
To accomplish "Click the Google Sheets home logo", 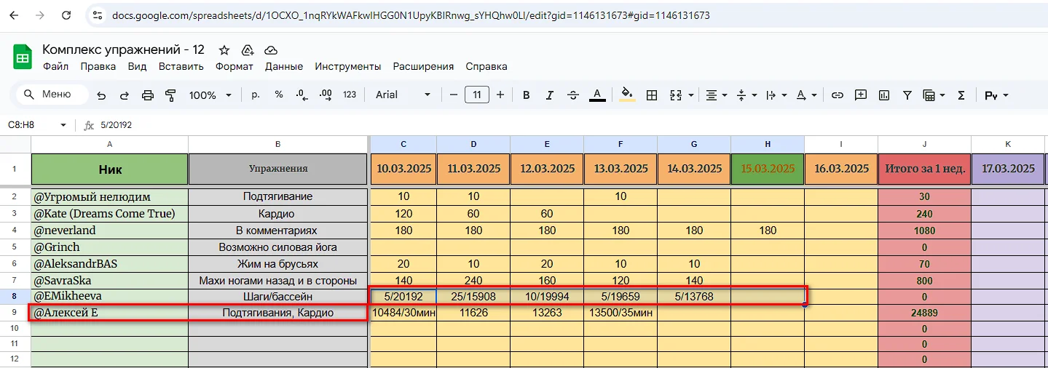I will tap(23, 57).
